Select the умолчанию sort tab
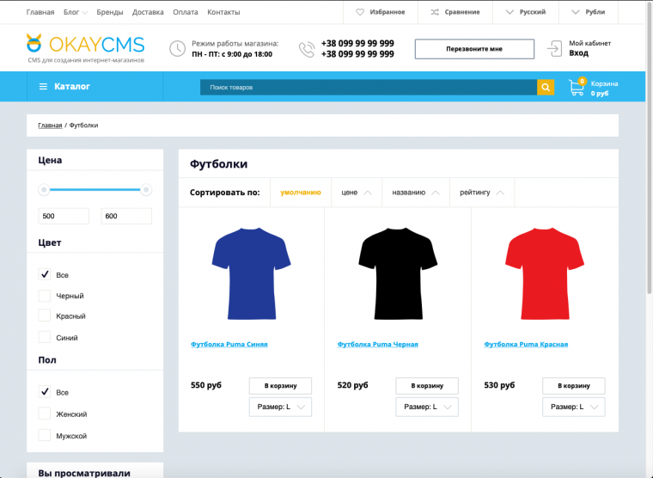 coord(301,193)
